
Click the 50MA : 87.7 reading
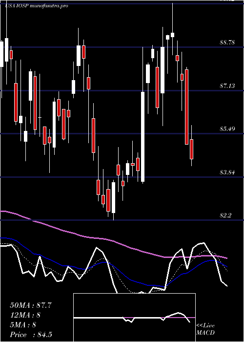coord(31,305)
